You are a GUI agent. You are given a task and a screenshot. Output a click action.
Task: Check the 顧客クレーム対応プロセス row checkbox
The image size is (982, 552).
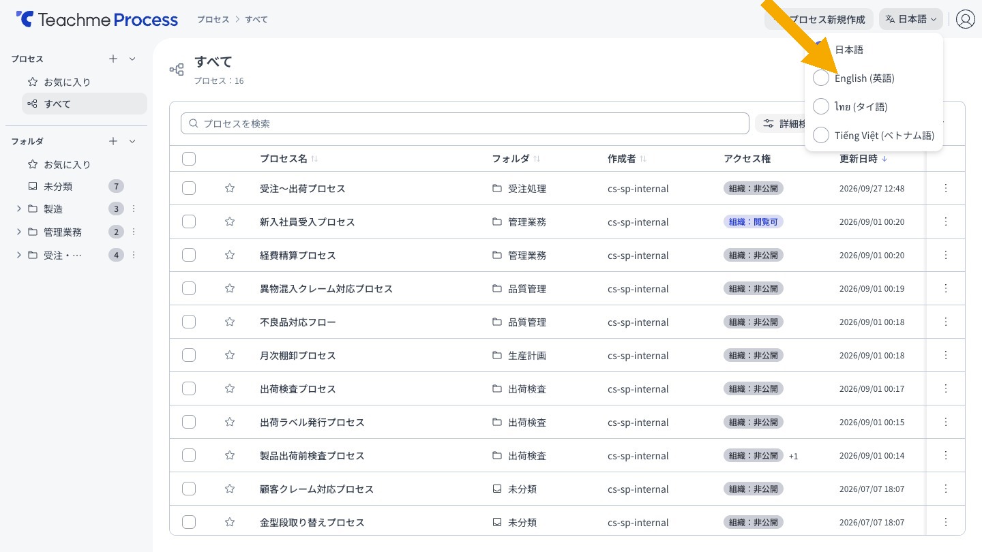pos(189,489)
